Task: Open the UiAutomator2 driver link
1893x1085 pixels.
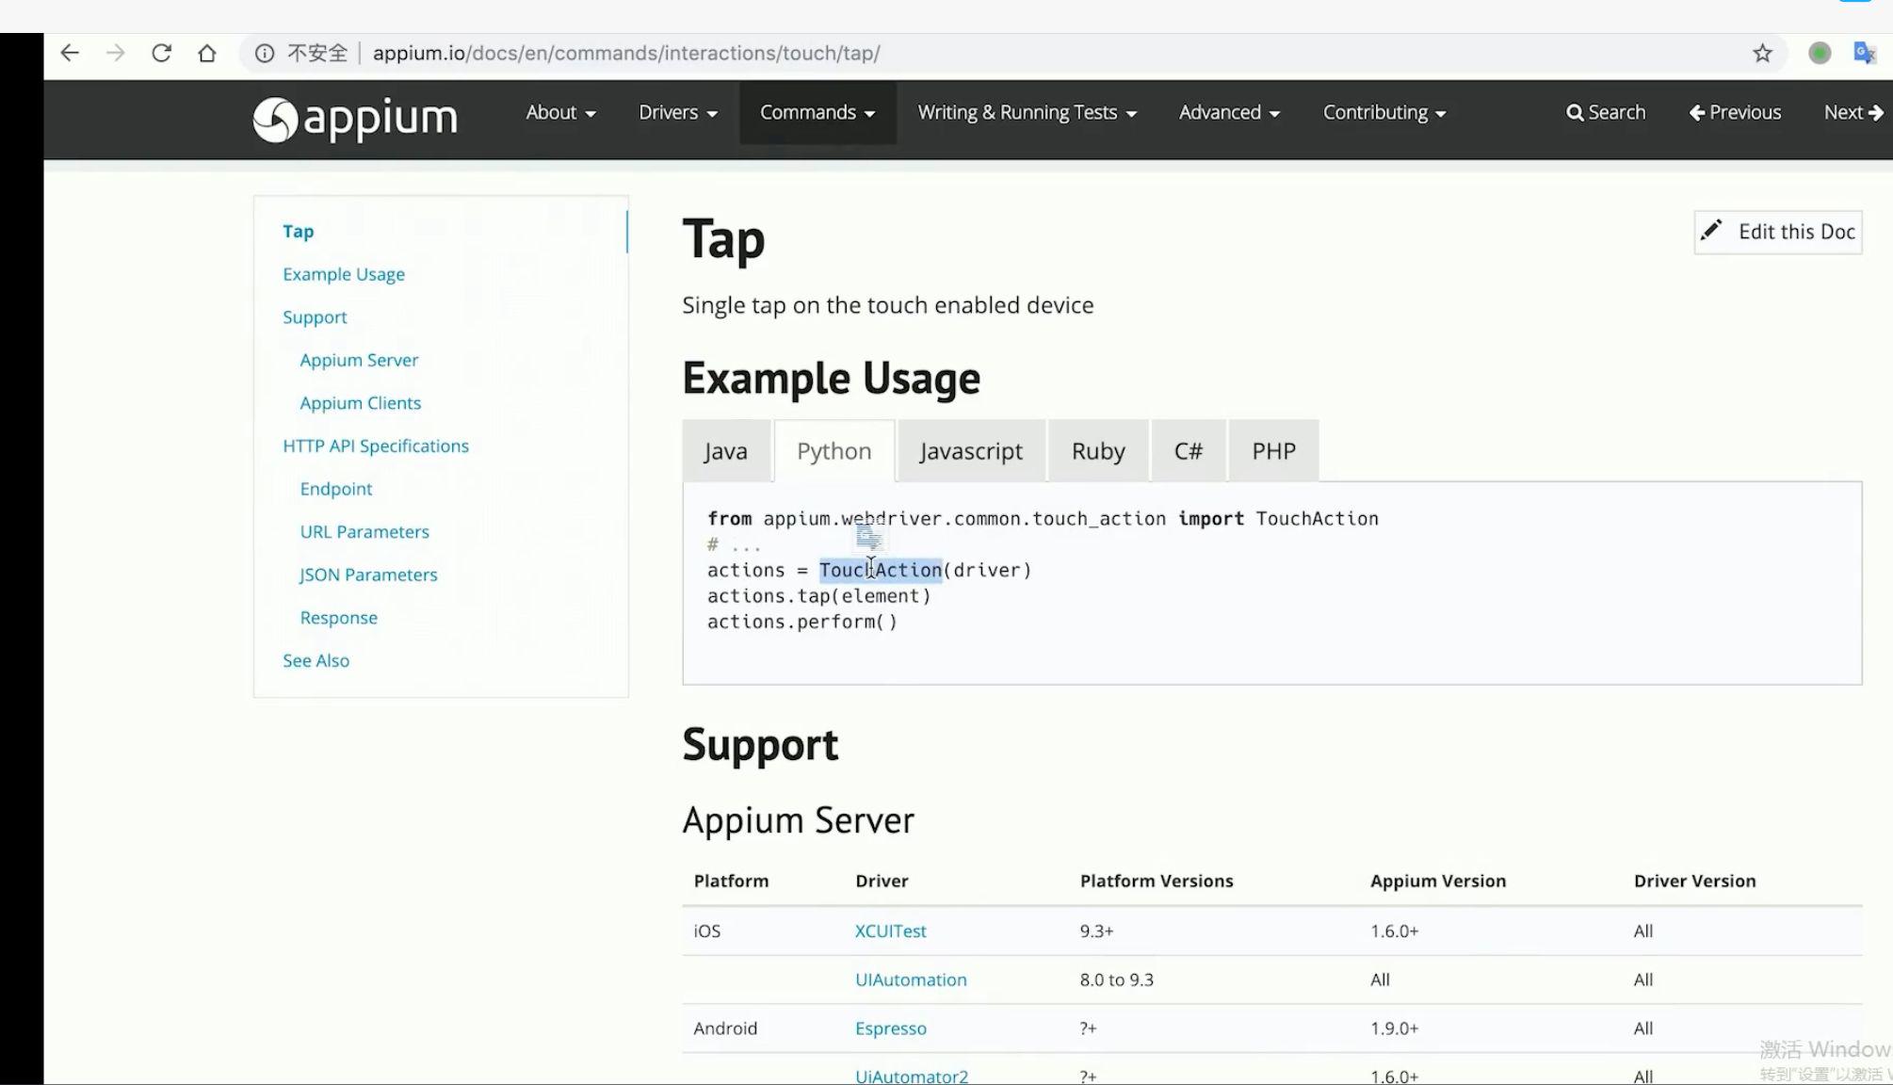Action: [x=912, y=1076]
